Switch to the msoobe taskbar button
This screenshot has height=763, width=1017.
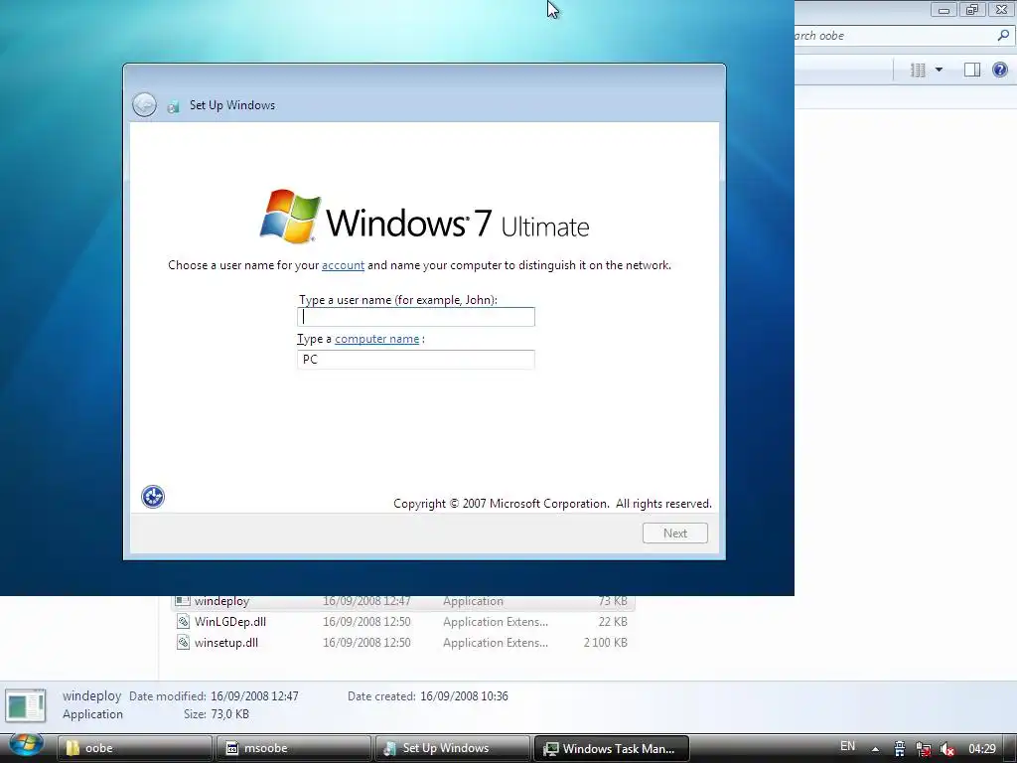(x=293, y=748)
